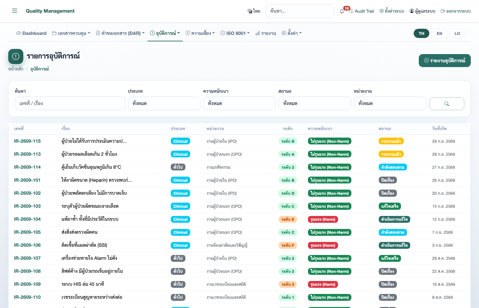Open incident IR-2609-109
The height and width of the screenshot is (308, 479).
click(27, 284)
